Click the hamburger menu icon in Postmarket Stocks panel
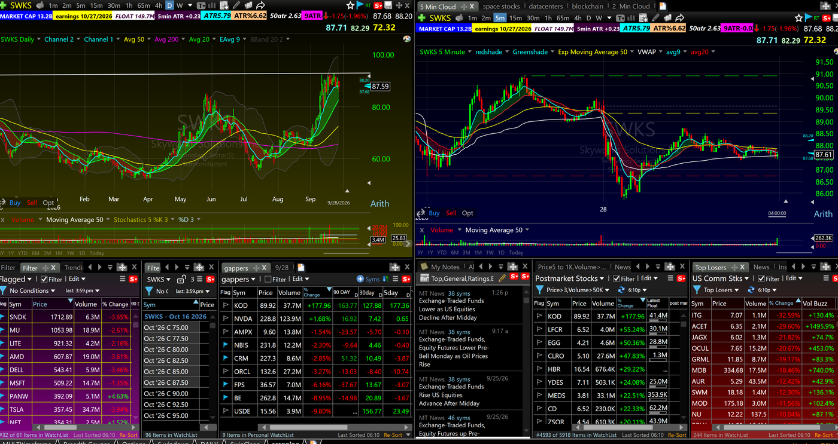Screen dimensions: 838x444 (670, 278)
